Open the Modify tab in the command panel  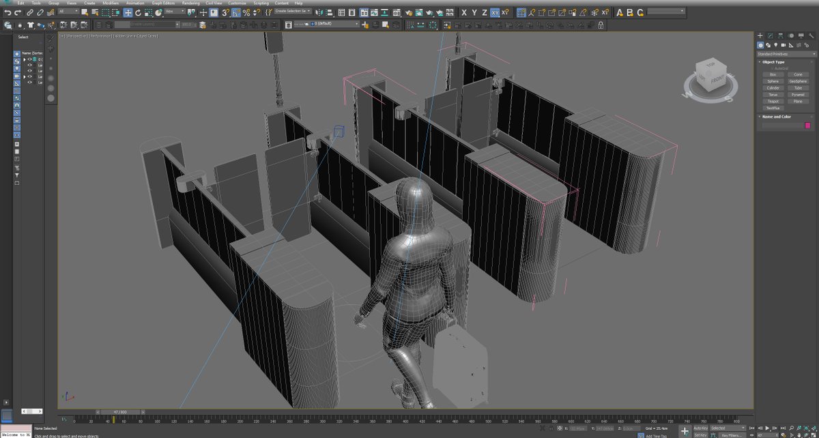pos(771,35)
